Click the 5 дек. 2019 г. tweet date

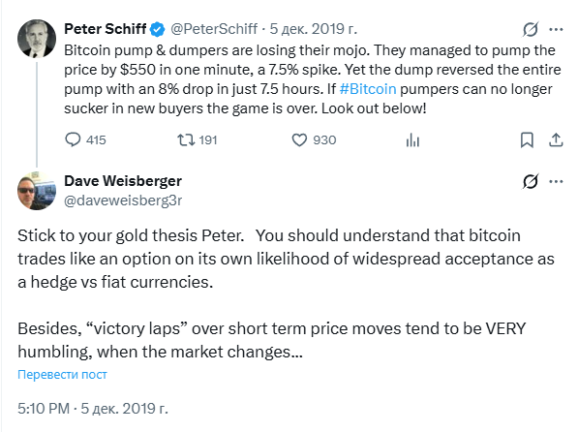[314, 29]
